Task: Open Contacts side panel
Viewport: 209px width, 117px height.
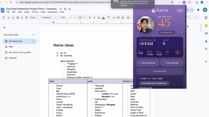Action: 206,41
